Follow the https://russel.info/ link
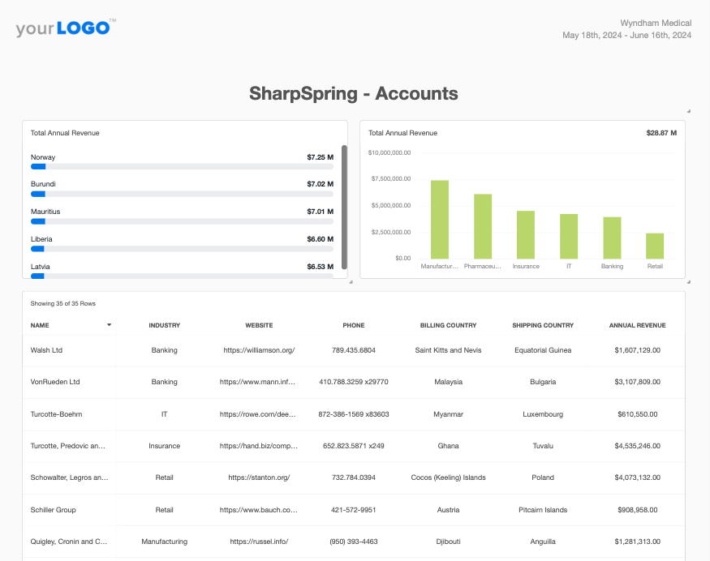 click(x=259, y=542)
